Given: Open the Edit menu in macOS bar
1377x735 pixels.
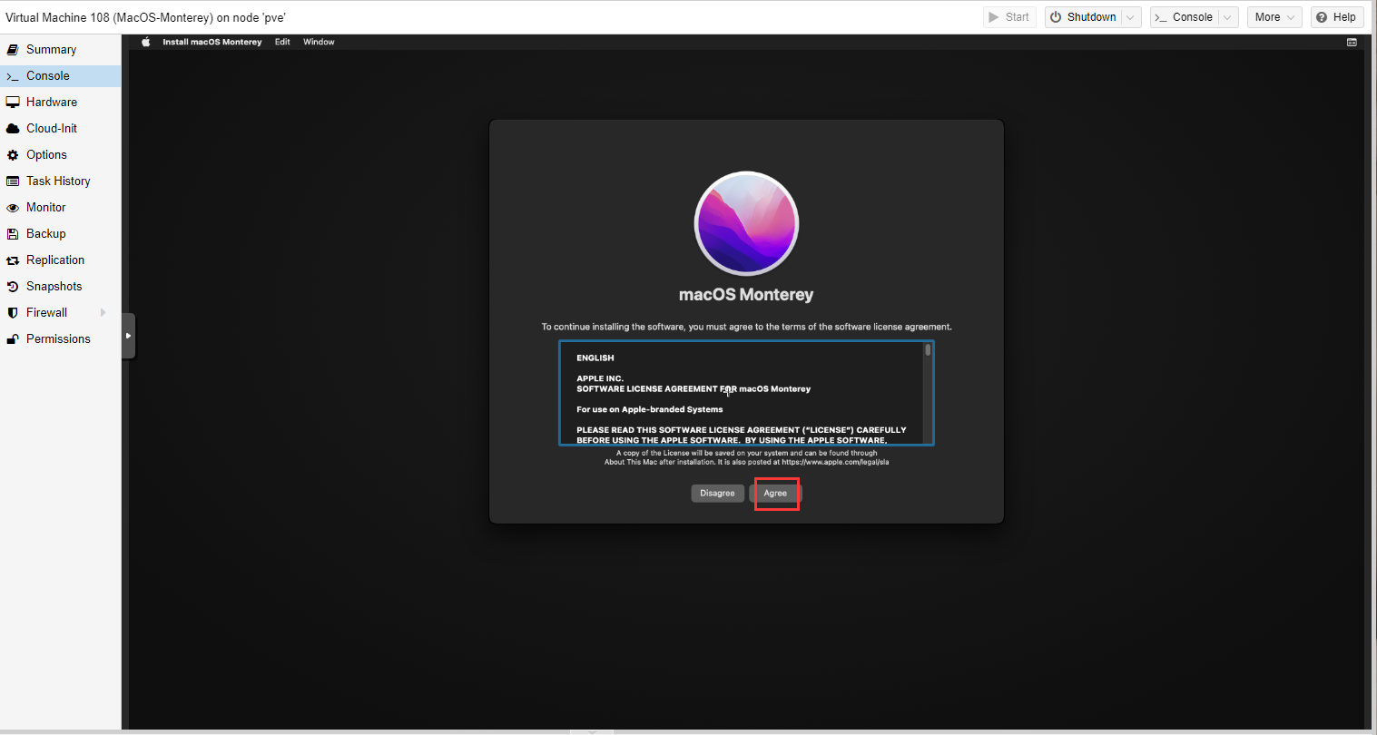Looking at the screenshot, I should click(282, 42).
